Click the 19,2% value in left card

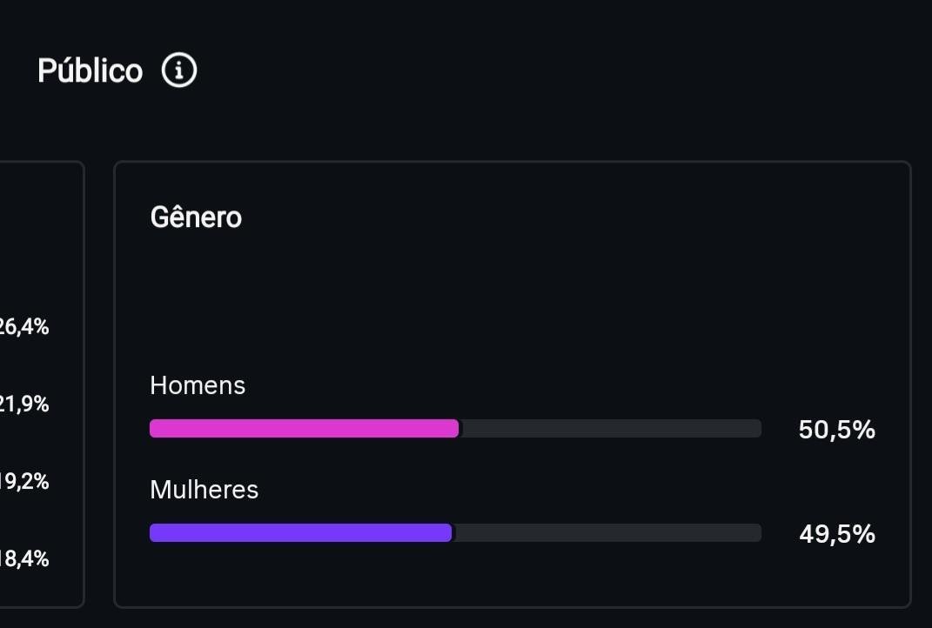[24, 482]
